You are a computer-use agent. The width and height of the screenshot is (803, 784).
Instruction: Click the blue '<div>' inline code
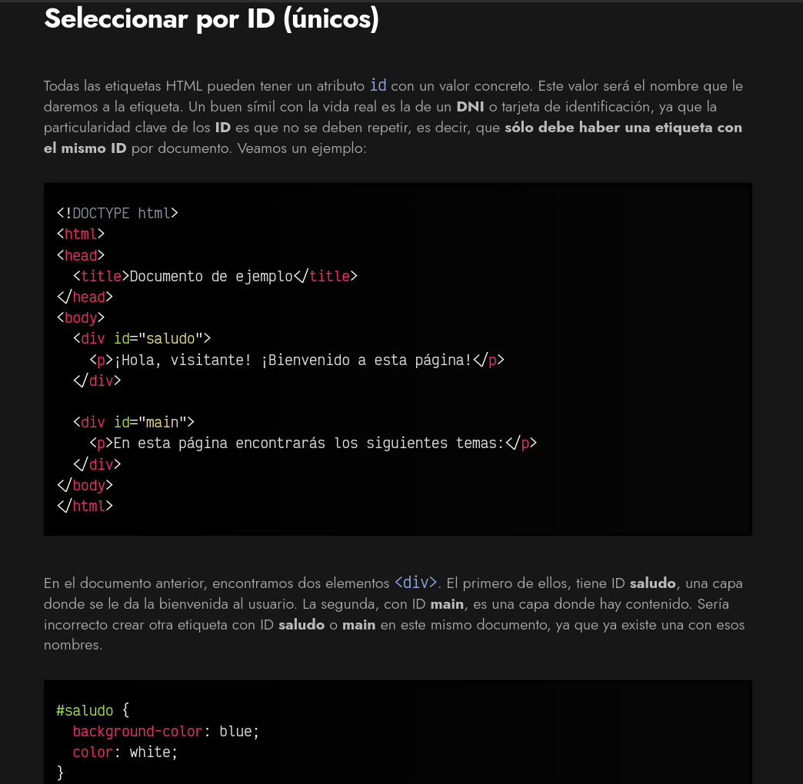[x=415, y=583]
